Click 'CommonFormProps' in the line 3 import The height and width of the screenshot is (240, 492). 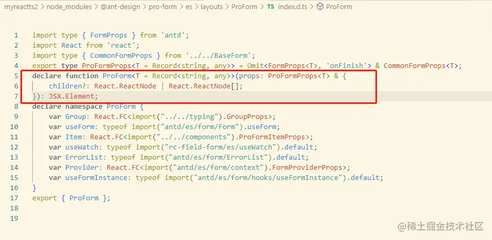pos(121,55)
